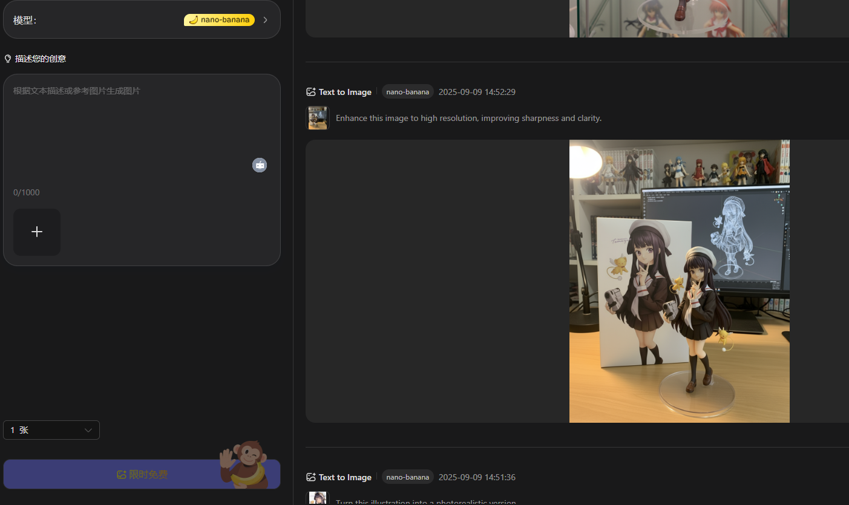Click the nano-banana tag on the 14:51:36 entry
The image size is (849, 505).
pyautogui.click(x=407, y=477)
